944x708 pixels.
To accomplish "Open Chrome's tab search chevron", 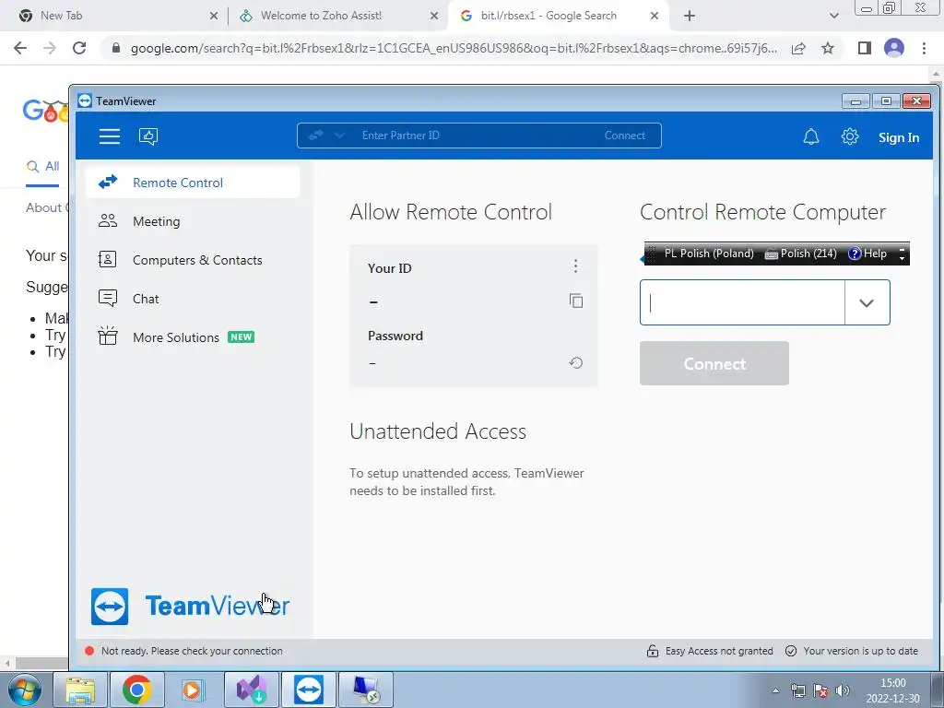I will pyautogui.click(x=833, y=17).
